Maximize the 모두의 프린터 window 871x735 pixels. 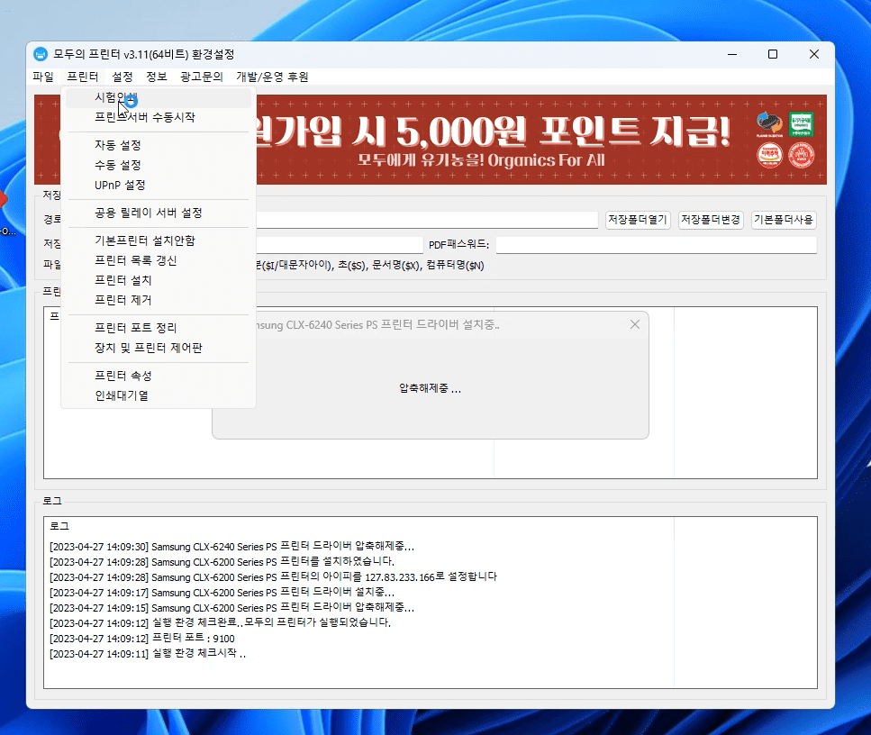(x=773, y=54)
